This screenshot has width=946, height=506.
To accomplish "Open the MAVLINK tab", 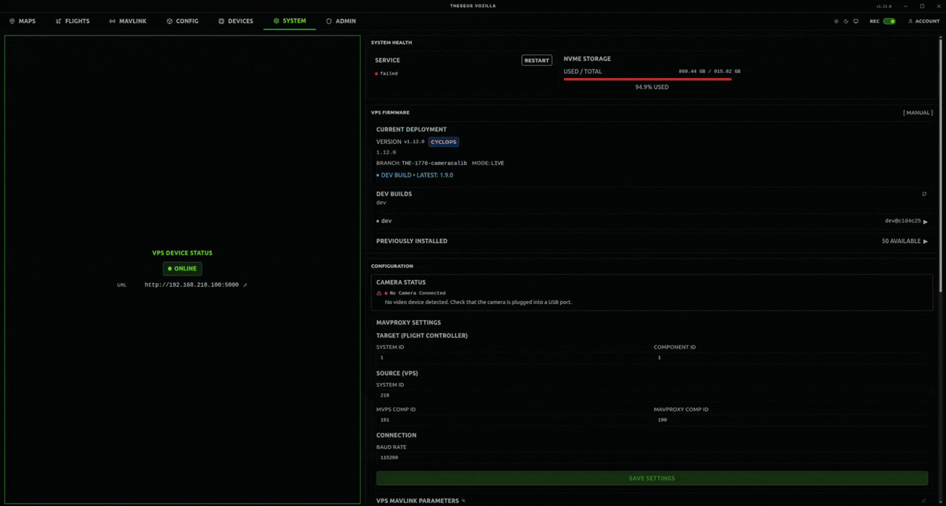I will 127,21.
